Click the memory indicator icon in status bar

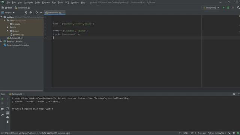point(234,133)
